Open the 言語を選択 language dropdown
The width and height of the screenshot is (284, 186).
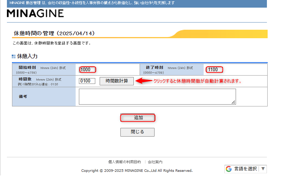tap(245, 169)
